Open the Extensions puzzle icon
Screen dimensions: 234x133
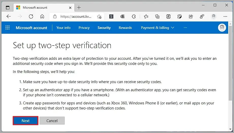[x=134, y=16]
